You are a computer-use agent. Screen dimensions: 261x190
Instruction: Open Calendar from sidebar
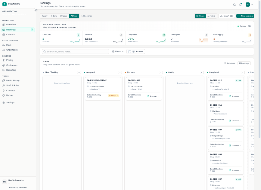tap(18, 34)
